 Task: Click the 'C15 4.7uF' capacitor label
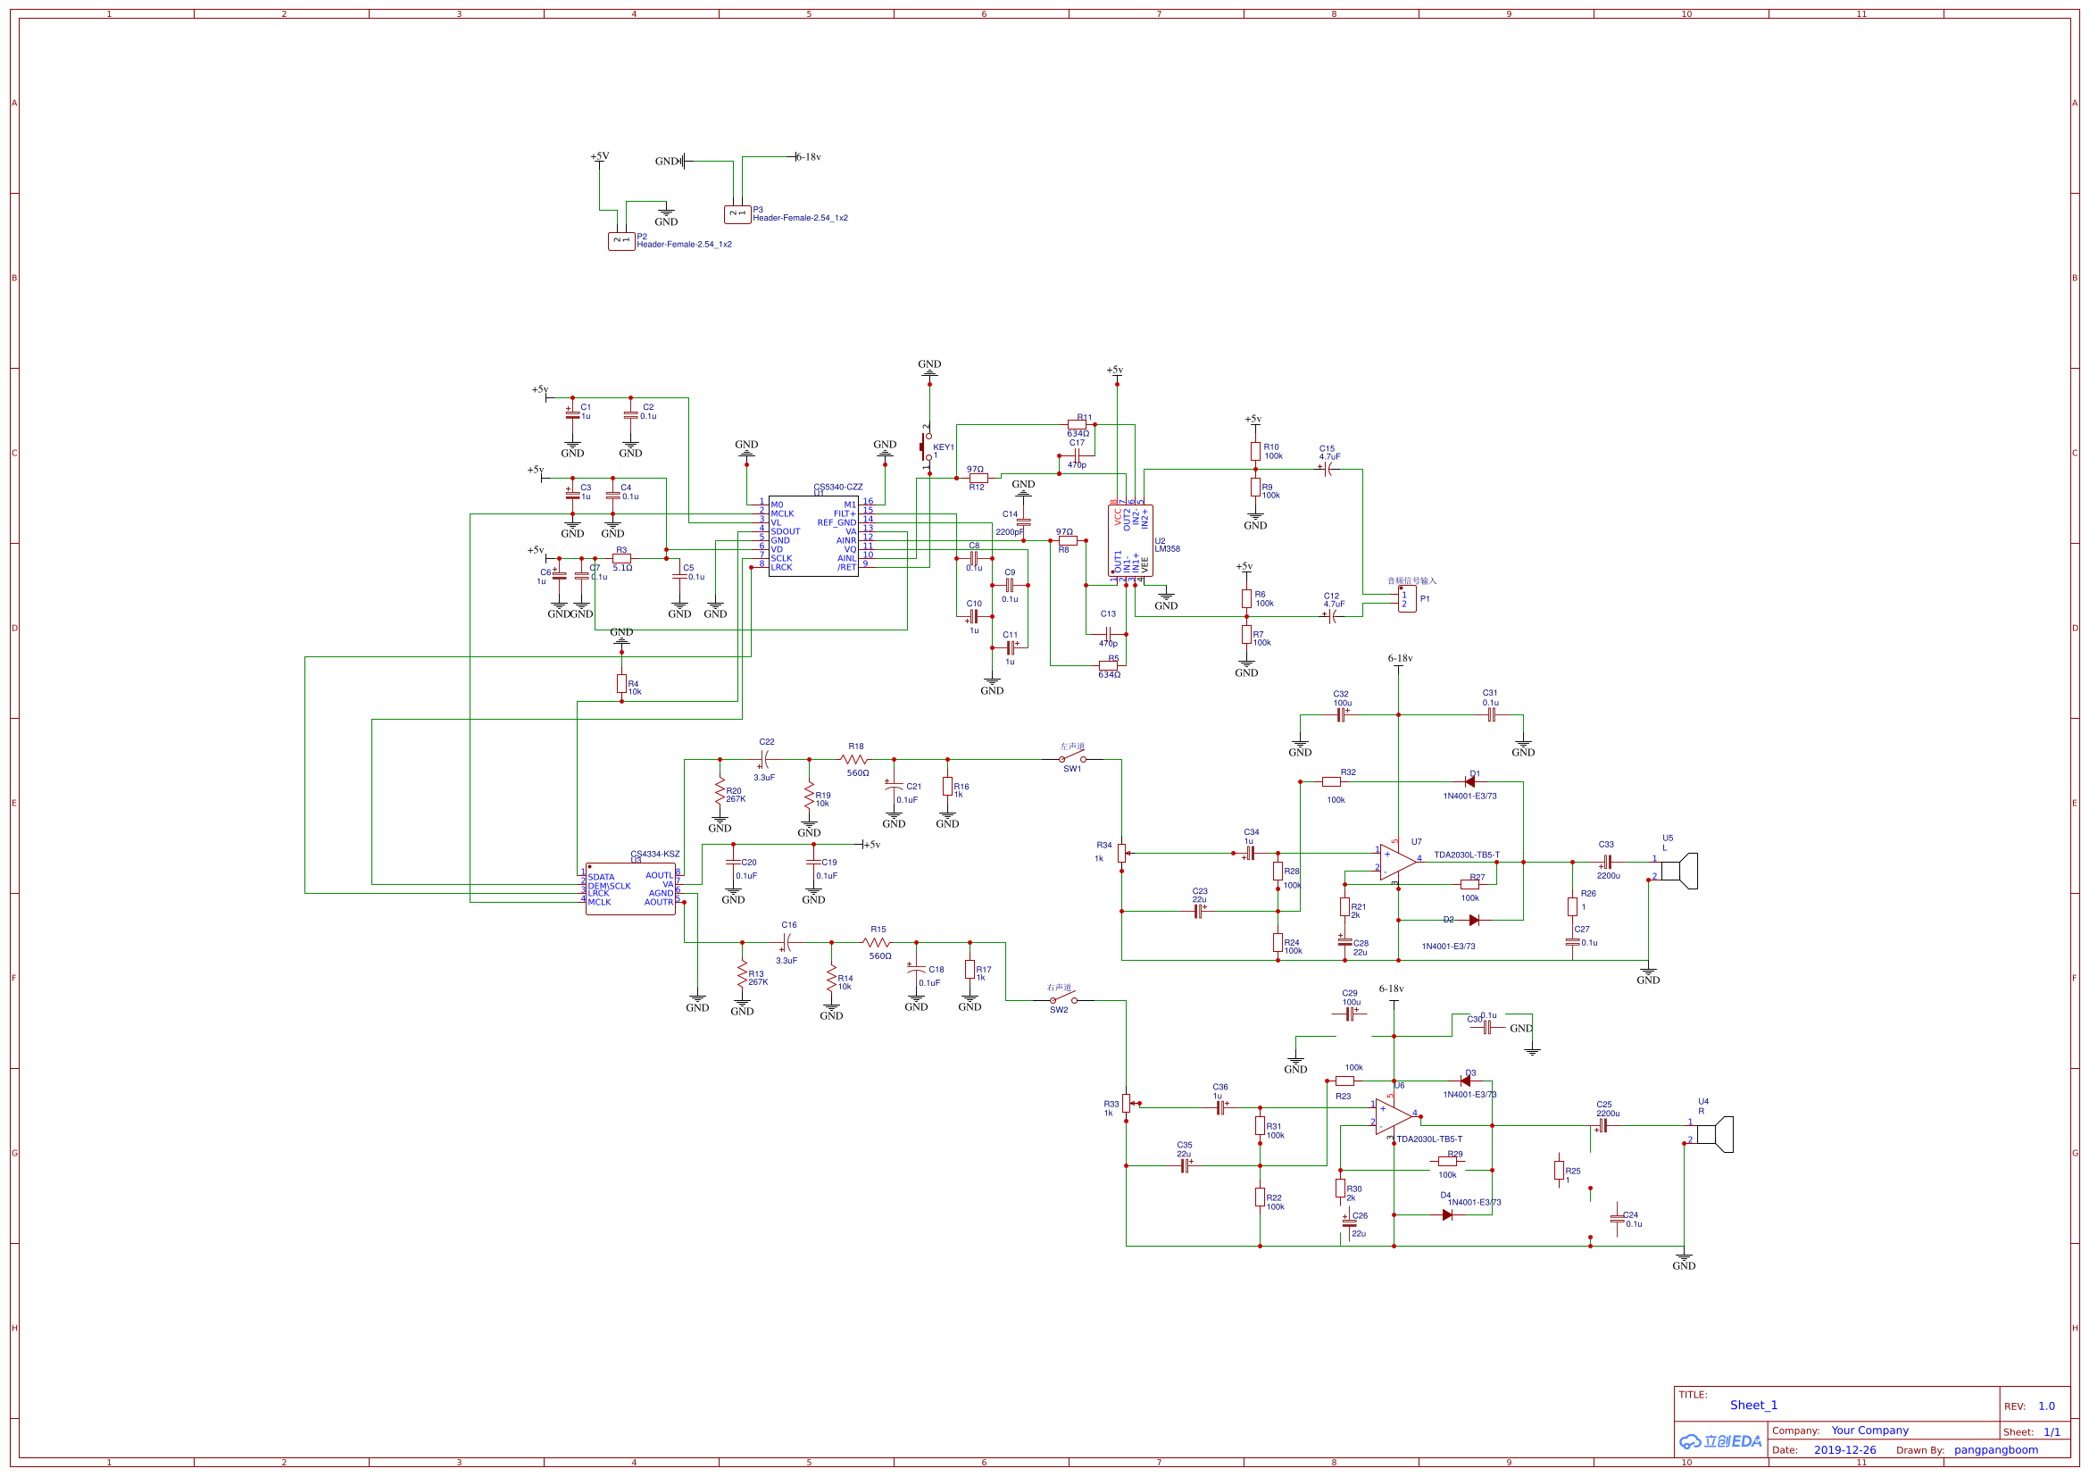(1329, 452)
